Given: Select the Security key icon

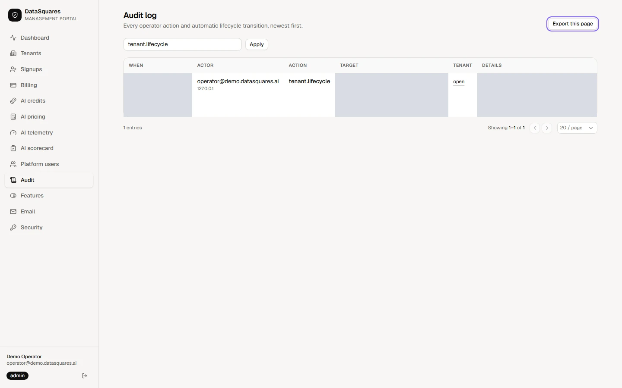Looking at the screenshot, I should tap(13, 228).
